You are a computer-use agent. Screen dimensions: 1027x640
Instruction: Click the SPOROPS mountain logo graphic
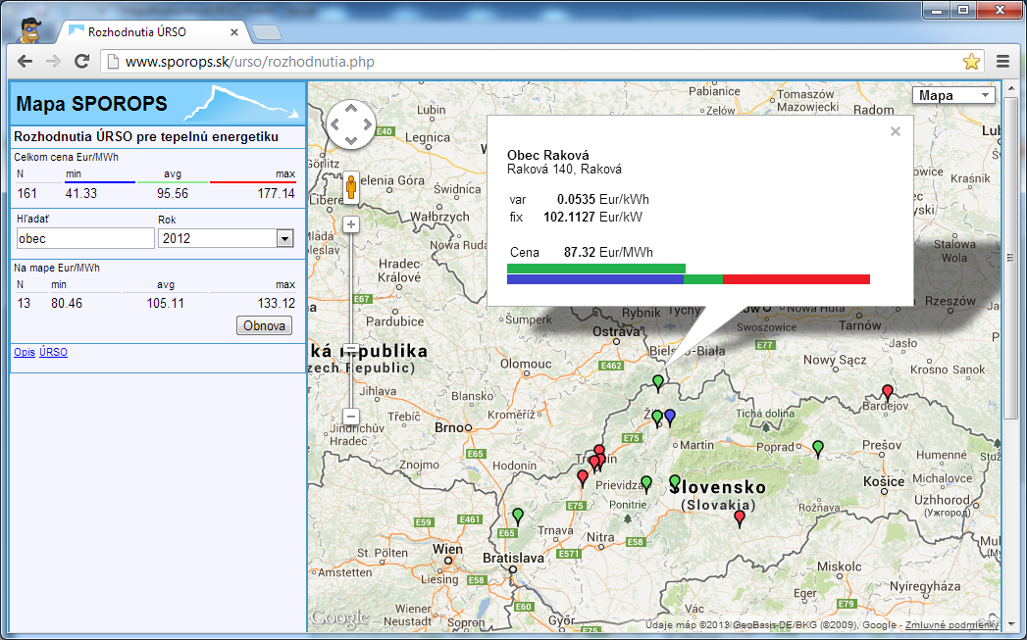click(x=241, y=103)
